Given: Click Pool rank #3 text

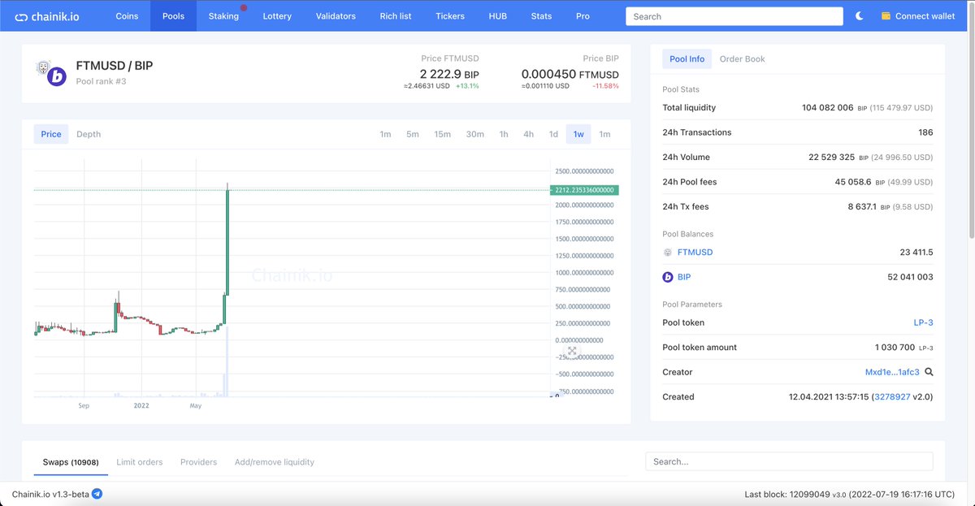Looking at the screenshot, I should coord(101,81).
